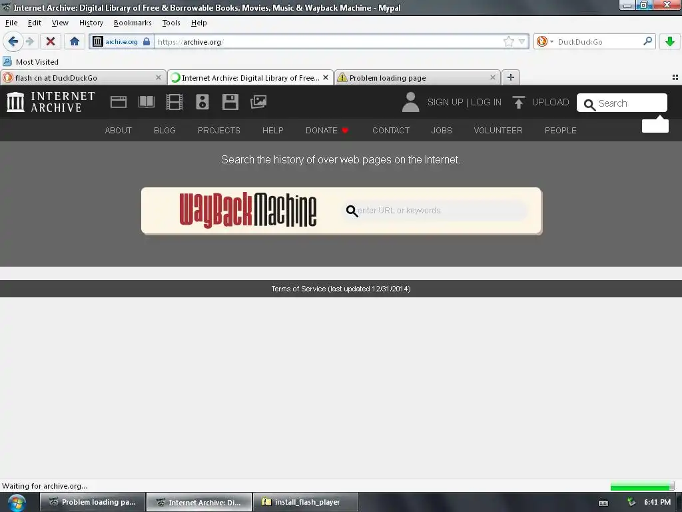
Task: Open the Software floppy disk icon
Action: point(230,102)
